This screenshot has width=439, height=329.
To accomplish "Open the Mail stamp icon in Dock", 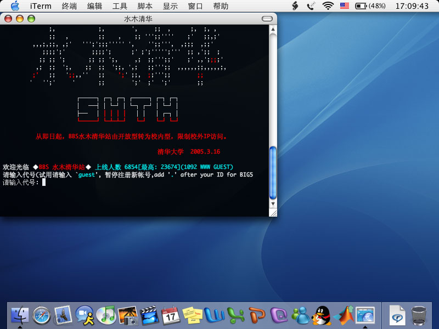I will click(63, 315).
